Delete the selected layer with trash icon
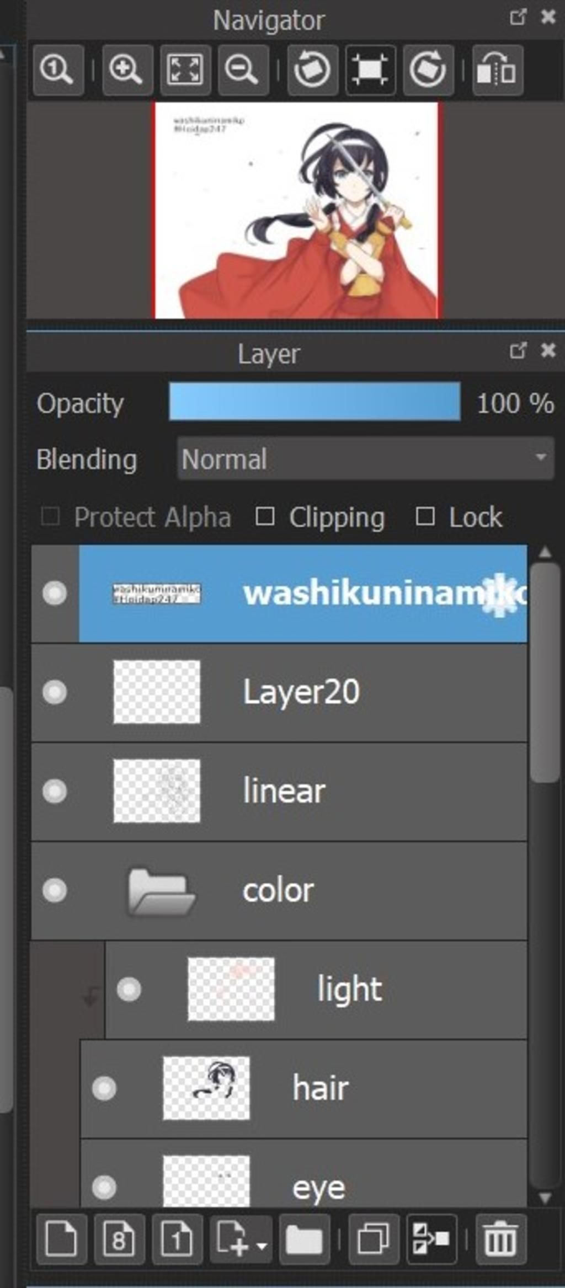Screen dimensions: 565x1288 500,1239
